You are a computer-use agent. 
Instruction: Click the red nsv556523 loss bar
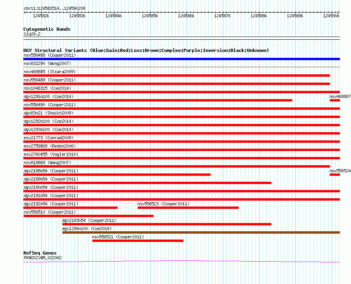pos(188,208)
